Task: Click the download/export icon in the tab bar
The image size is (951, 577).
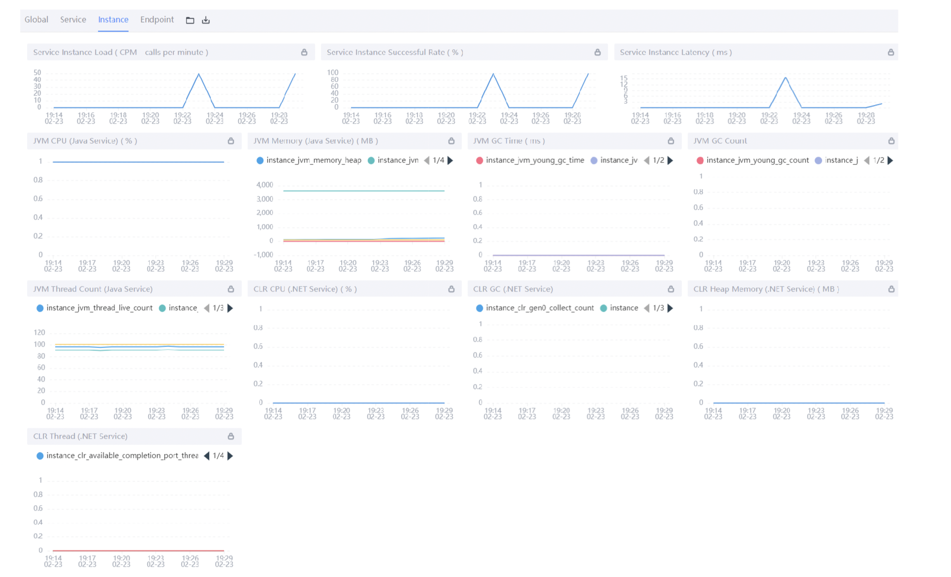Action: coord(206,20)
